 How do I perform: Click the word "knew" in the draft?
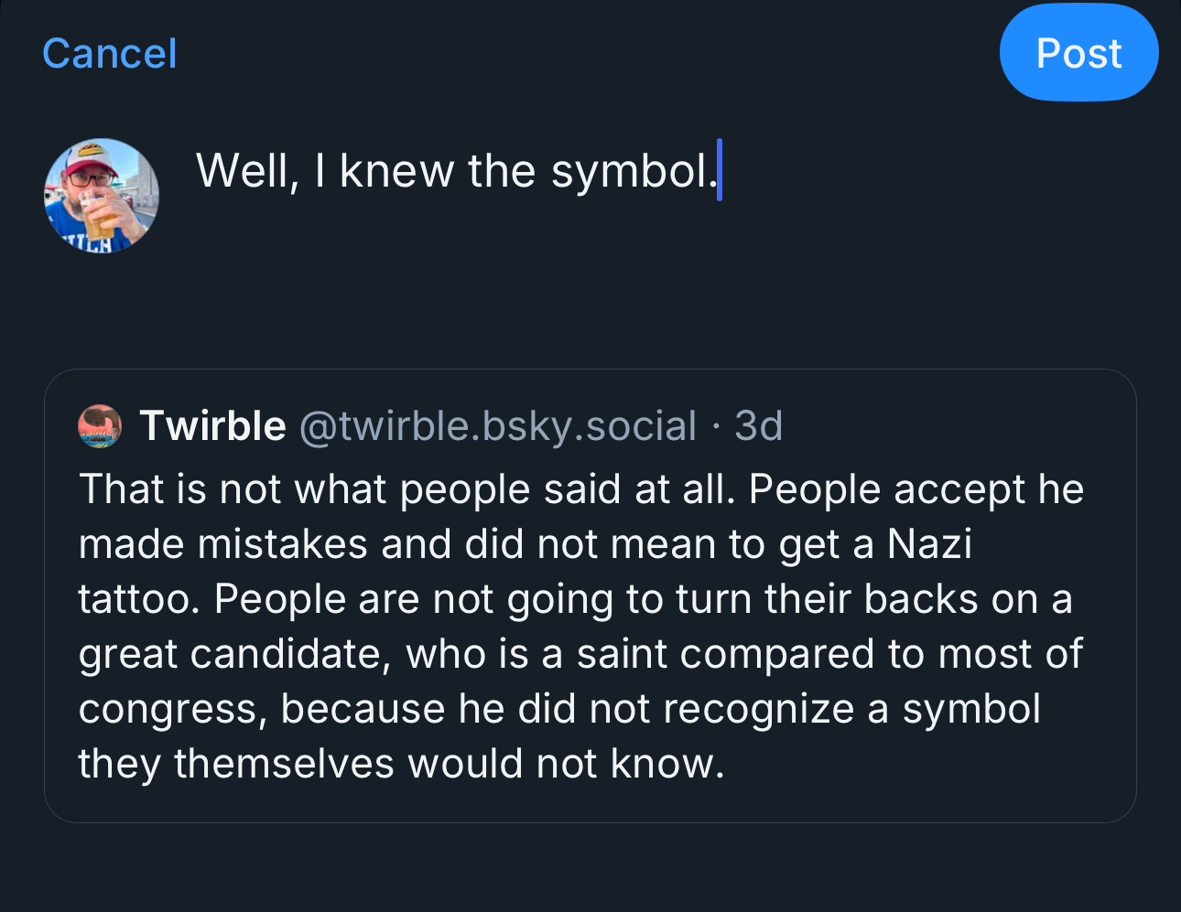tap(396, 171)
